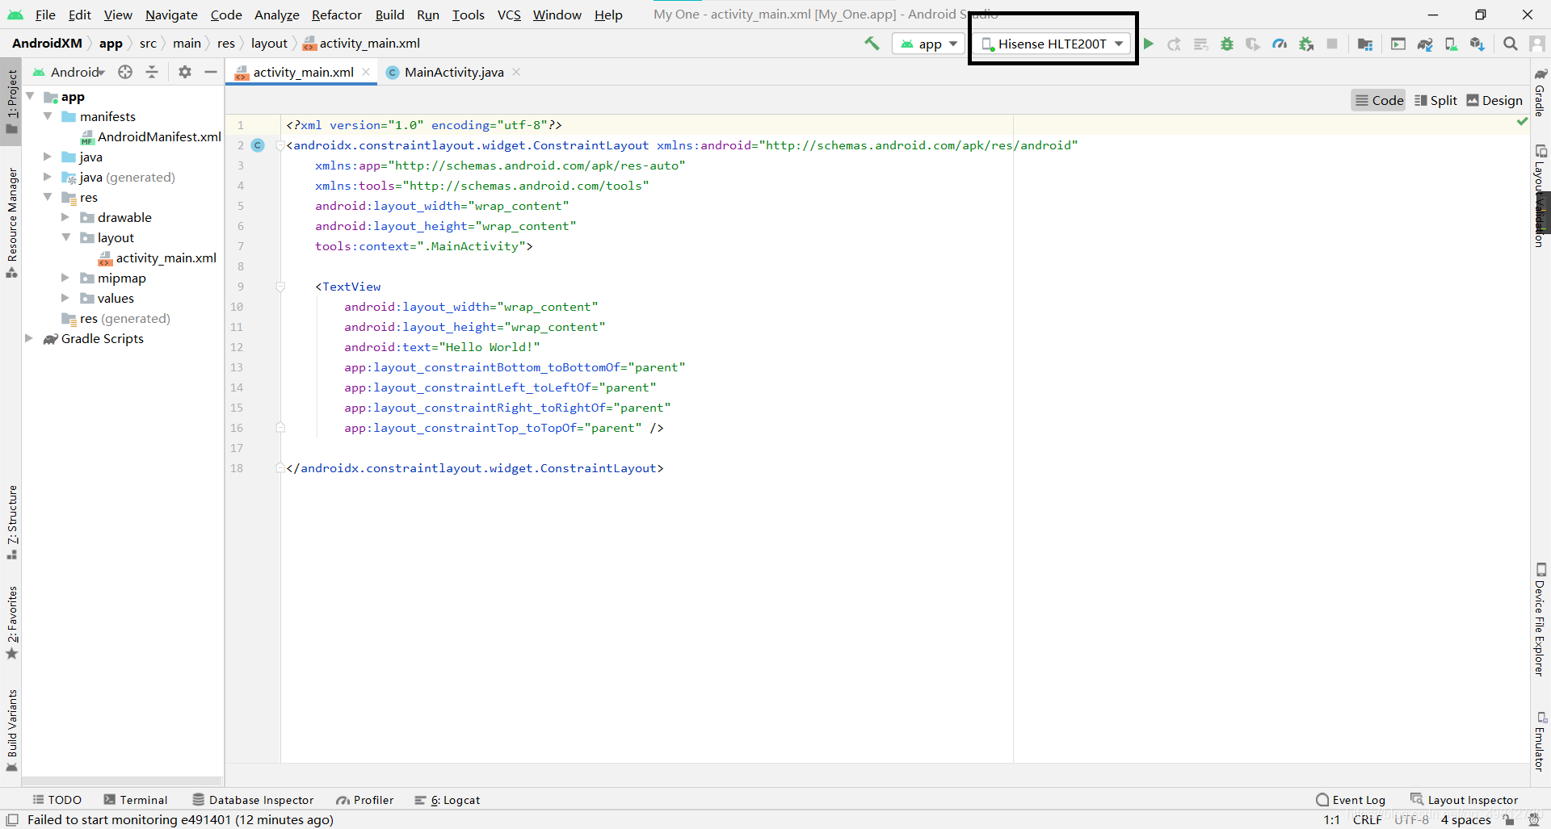Viewport: 1551px width, 829px height.
Task: Open Resource Manager side tab
Action: coord(11,223)
